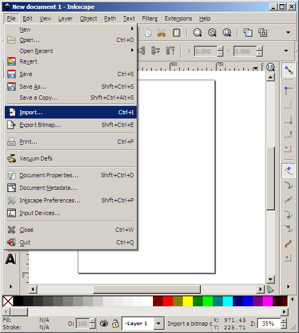Click the Duplicate selected objects icon
Viewport: 299px width, 333px height.
click(x=248, y=33)
